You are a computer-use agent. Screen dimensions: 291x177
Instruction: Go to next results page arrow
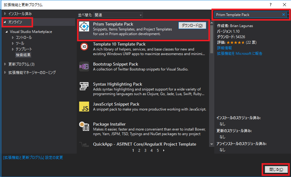coord(164,151)
